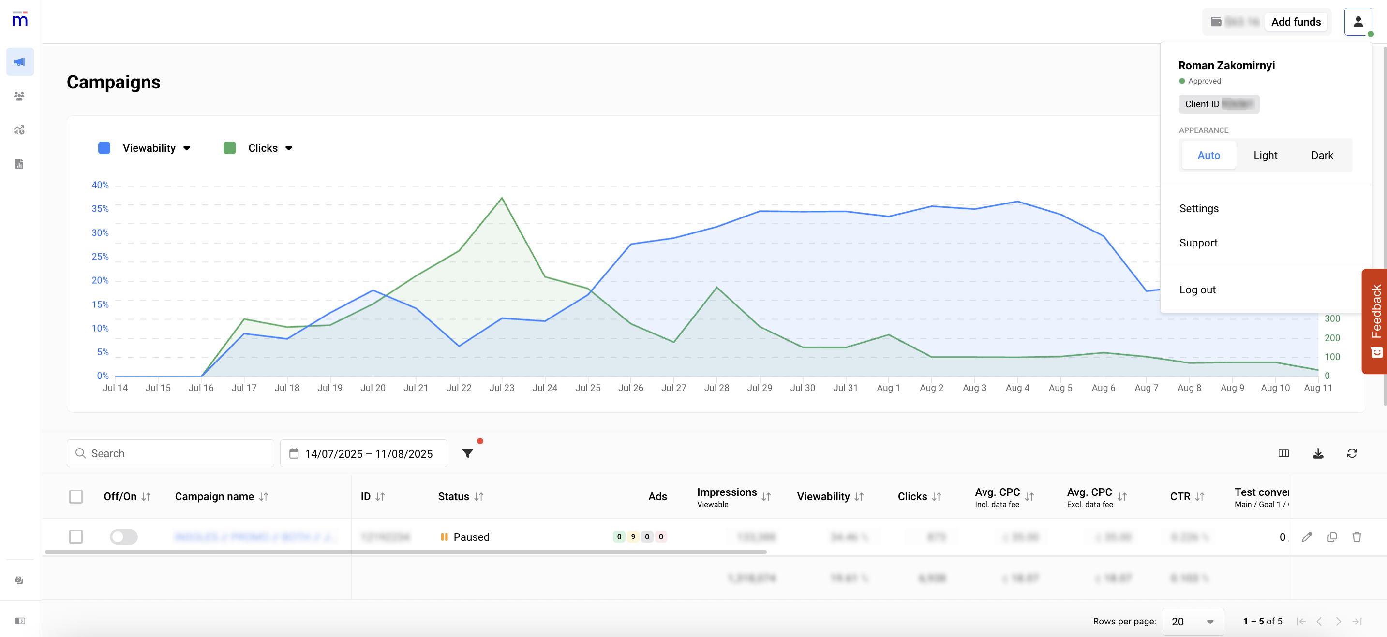This screenshot has width=1387, height=637.
Task: Select Settings in the profile menu
Action: point(1198,208)
